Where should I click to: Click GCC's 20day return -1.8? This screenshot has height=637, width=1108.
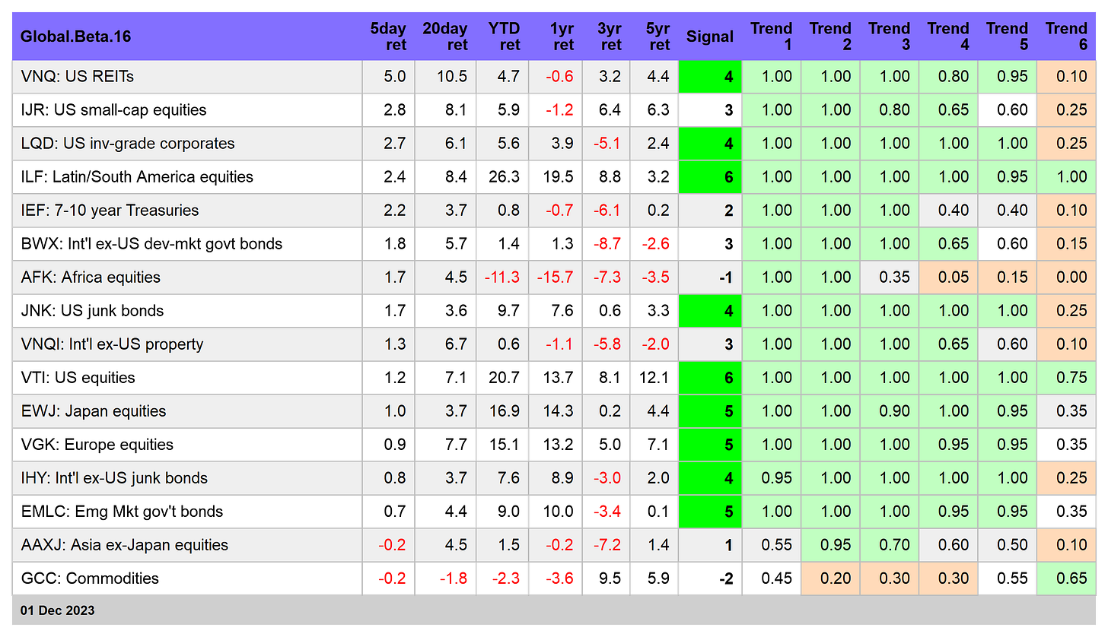pos(454,578)
